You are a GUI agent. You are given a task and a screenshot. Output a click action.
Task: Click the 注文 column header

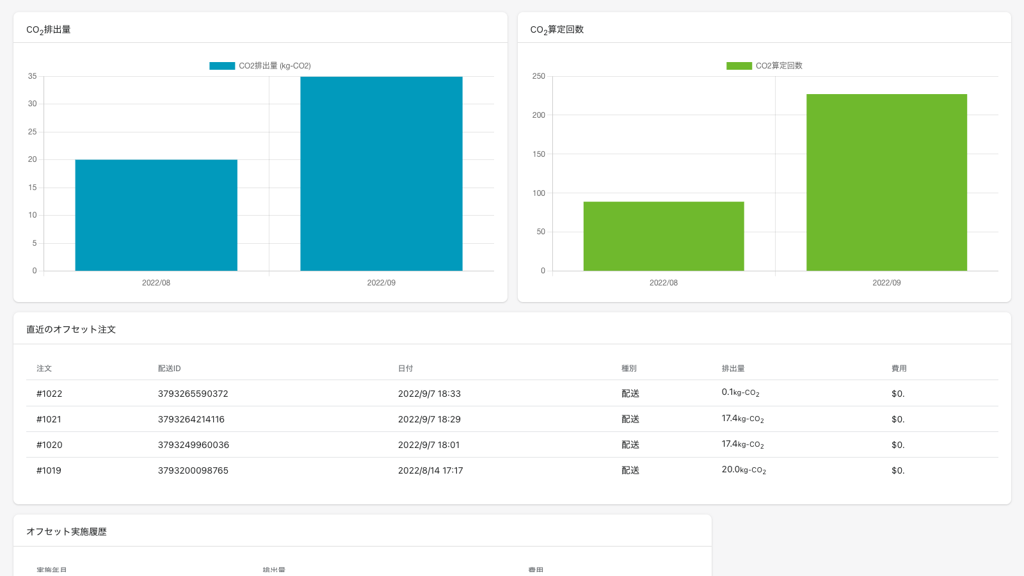(44, 369)
